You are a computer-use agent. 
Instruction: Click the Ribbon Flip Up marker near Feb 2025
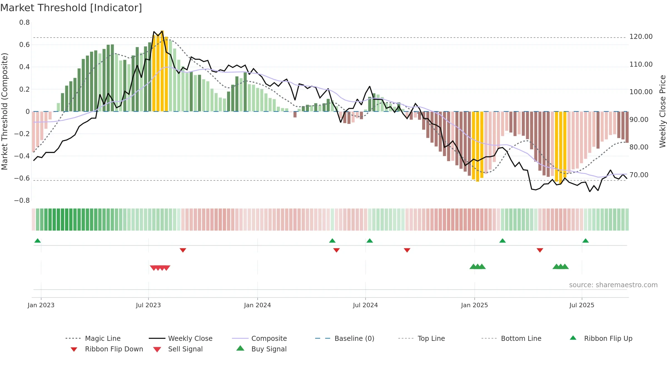point(502,241)
